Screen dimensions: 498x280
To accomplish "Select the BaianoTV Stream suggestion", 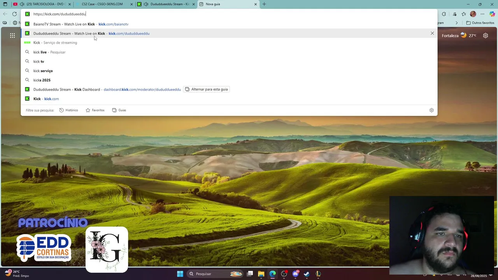I will 229,24.
